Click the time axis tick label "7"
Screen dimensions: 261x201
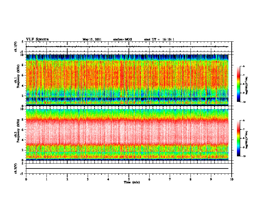pyautogui.click(x=170, y=179)
